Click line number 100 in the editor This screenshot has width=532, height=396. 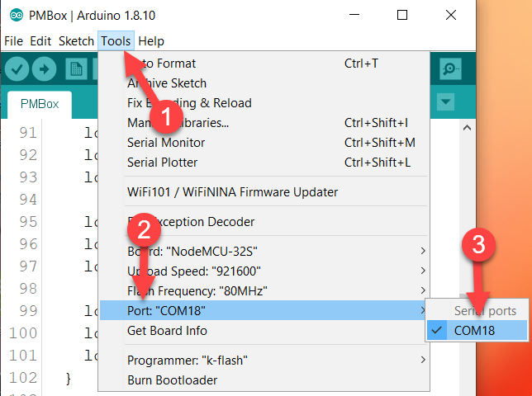coord(23,333)
